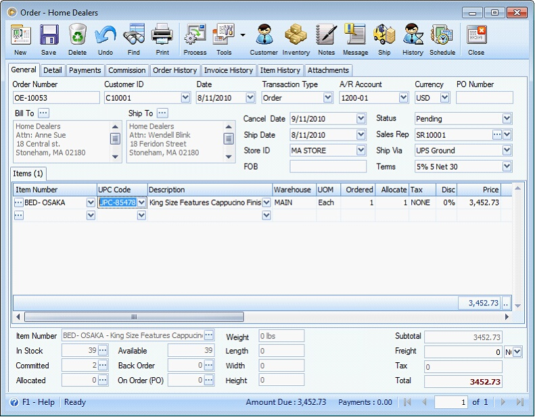Click the Delete recycle bin icon
Image resolution: width=535 pixels, height=417 pixels.
click(78, 34)
